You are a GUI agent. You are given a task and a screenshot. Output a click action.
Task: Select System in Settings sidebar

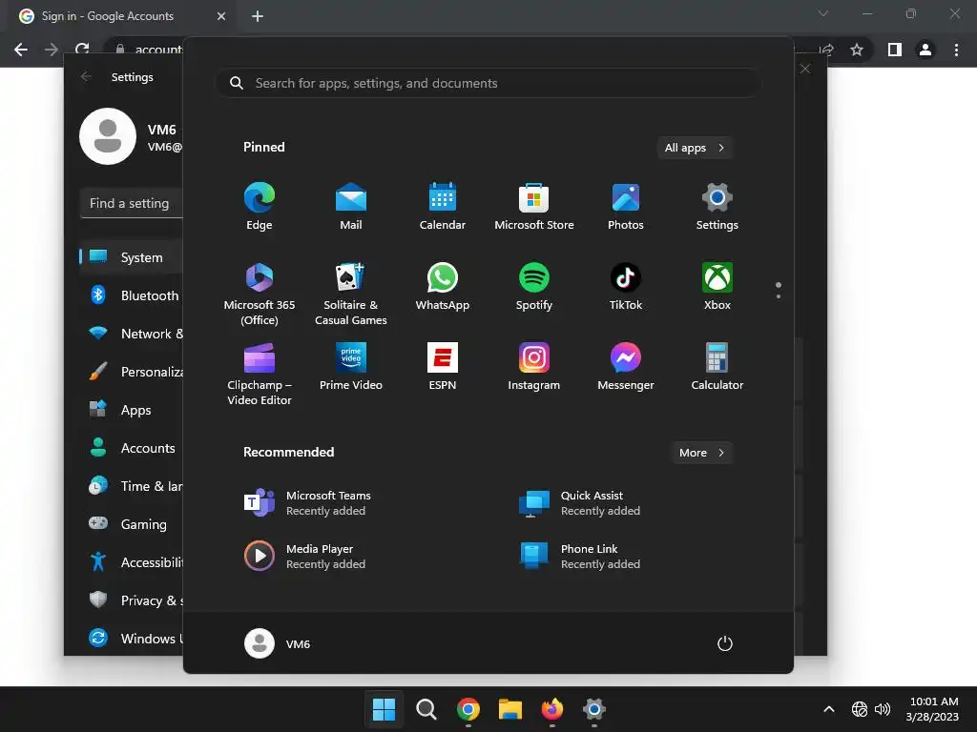click(x=131, y=257)
